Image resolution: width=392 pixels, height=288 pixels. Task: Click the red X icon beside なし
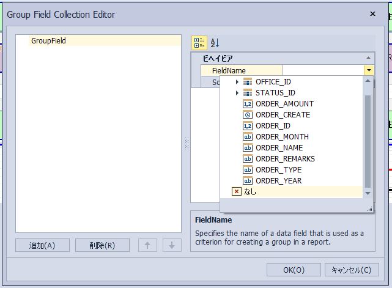[x=237, y=191]
